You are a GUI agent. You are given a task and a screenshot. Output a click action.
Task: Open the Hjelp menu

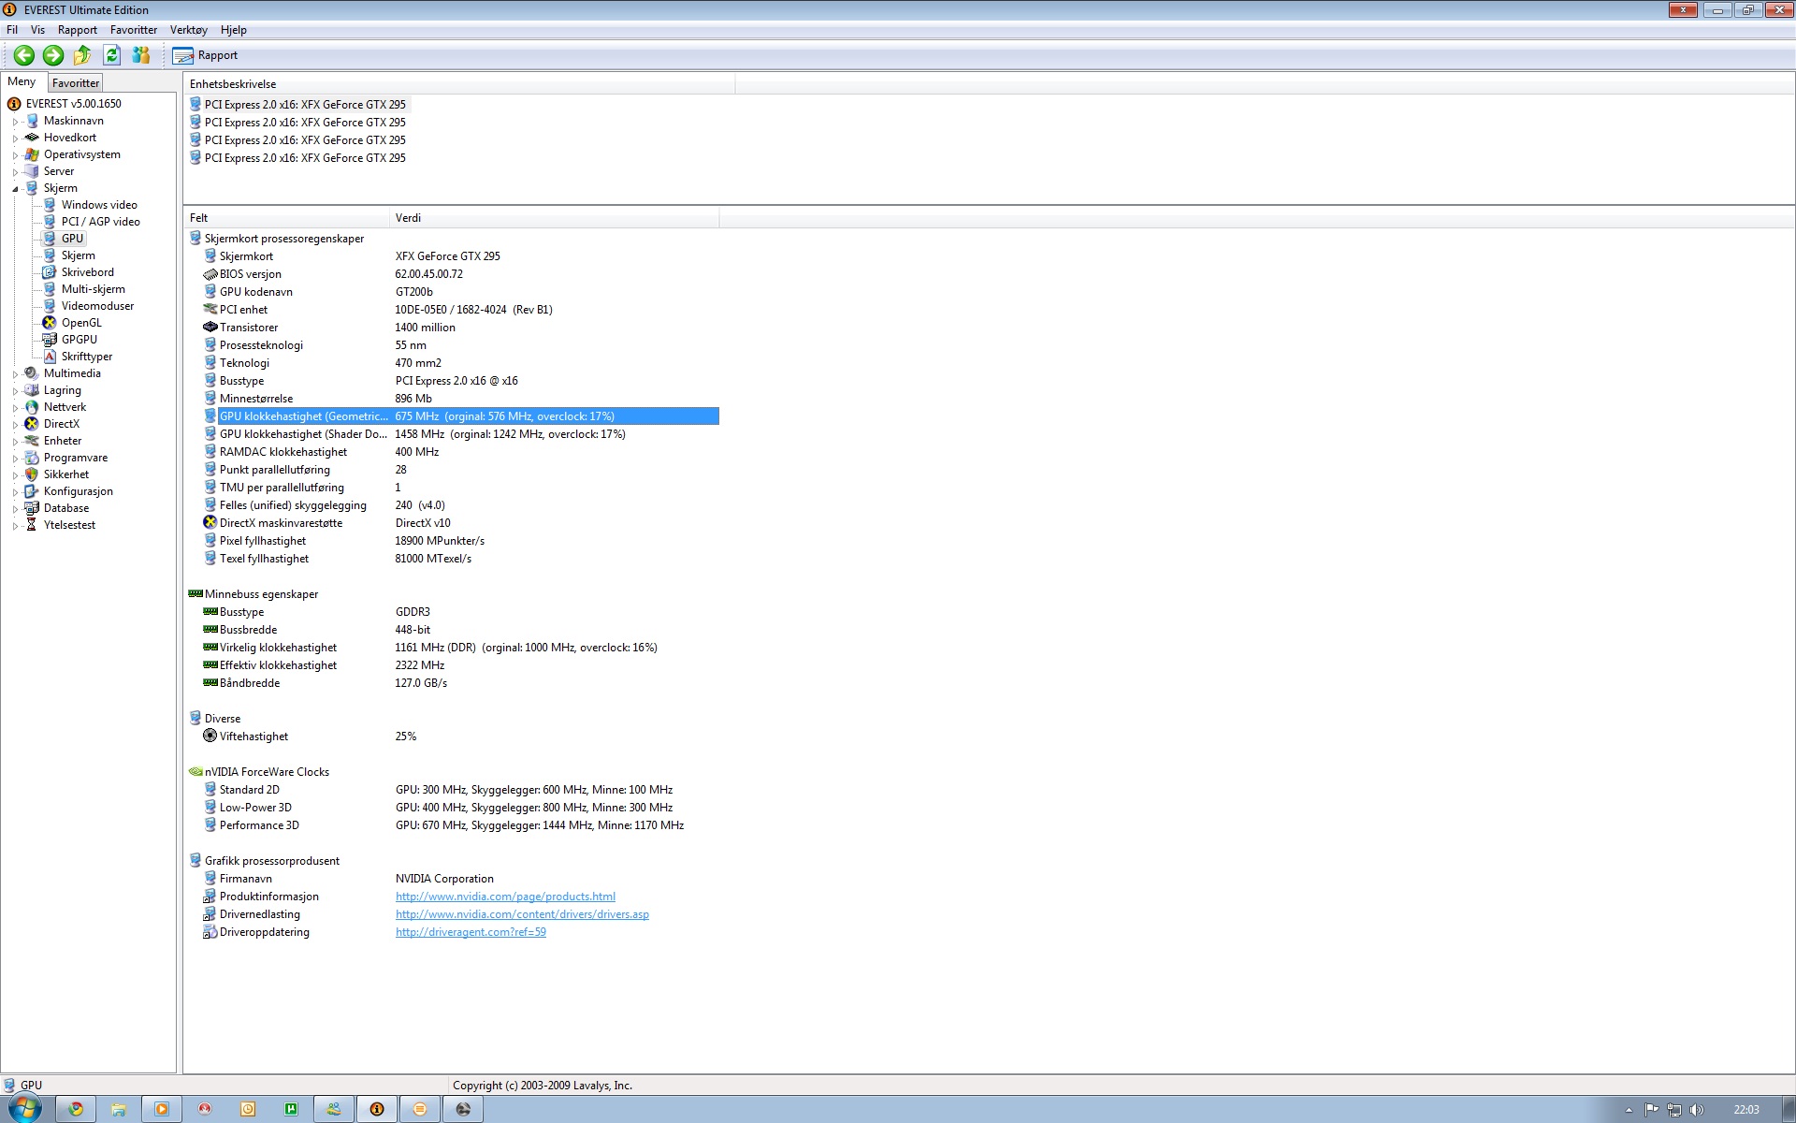pyautogui.click(x=234, y=30)
